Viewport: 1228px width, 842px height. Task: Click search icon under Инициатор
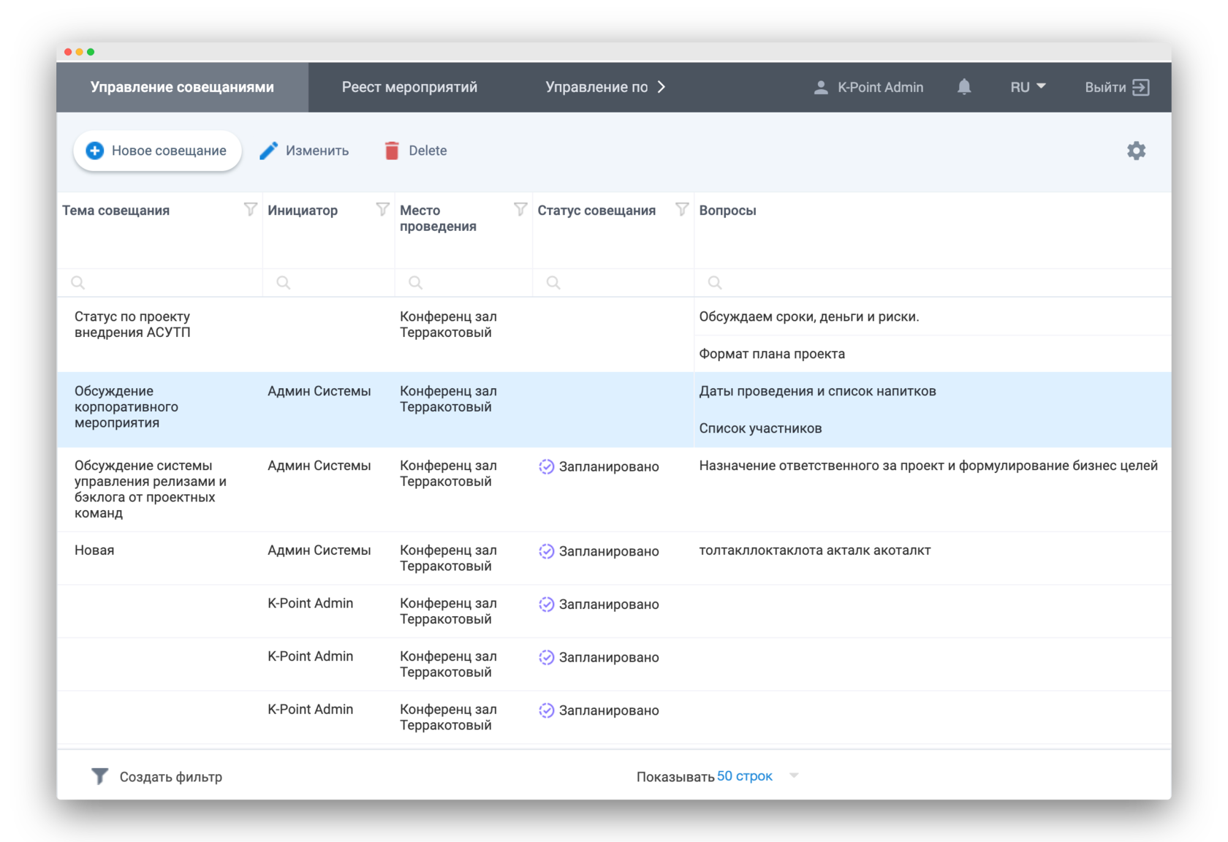[283, 282]
